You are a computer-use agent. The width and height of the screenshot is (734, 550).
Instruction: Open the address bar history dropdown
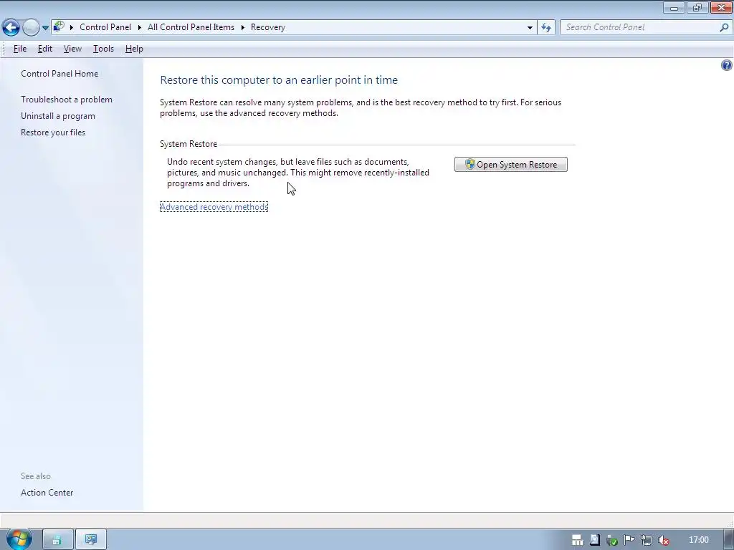pyautogui.click(x=530, y=28)
